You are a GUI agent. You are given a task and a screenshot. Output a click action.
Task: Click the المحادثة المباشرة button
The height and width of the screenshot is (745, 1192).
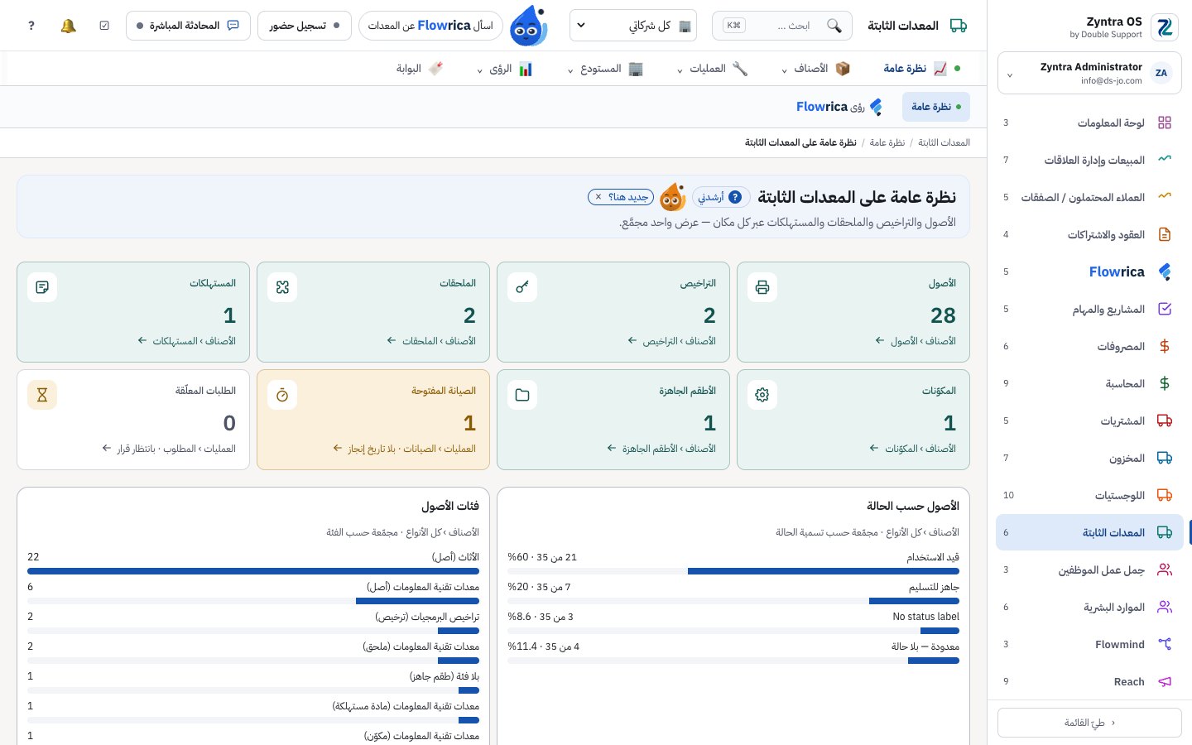[x=188, y=26]
